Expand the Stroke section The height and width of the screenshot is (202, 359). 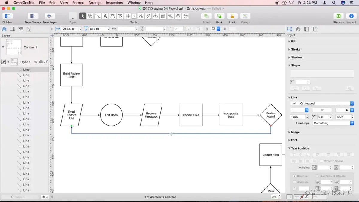pos(289,49)
